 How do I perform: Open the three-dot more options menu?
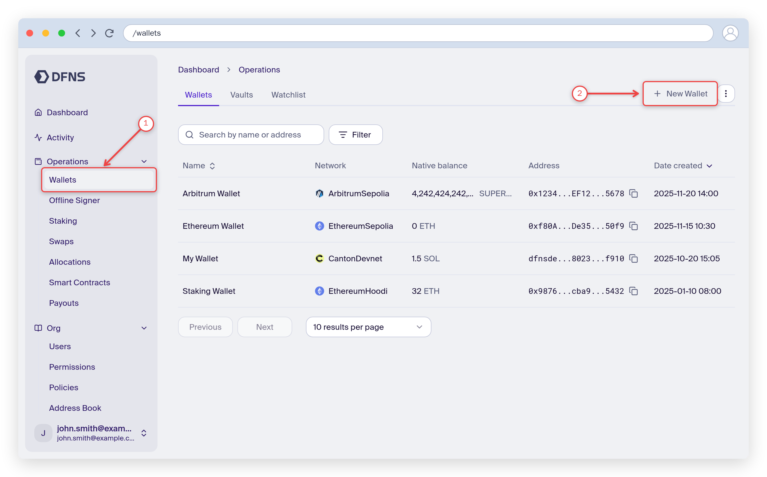726,94
